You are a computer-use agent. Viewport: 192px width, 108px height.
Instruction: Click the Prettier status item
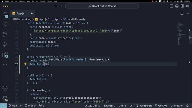[x=177, y=106]
